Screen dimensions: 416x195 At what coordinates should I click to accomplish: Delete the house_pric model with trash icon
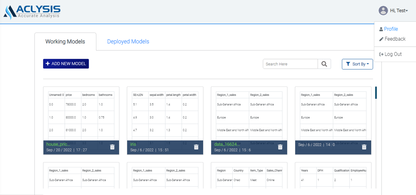click(112, 147)
